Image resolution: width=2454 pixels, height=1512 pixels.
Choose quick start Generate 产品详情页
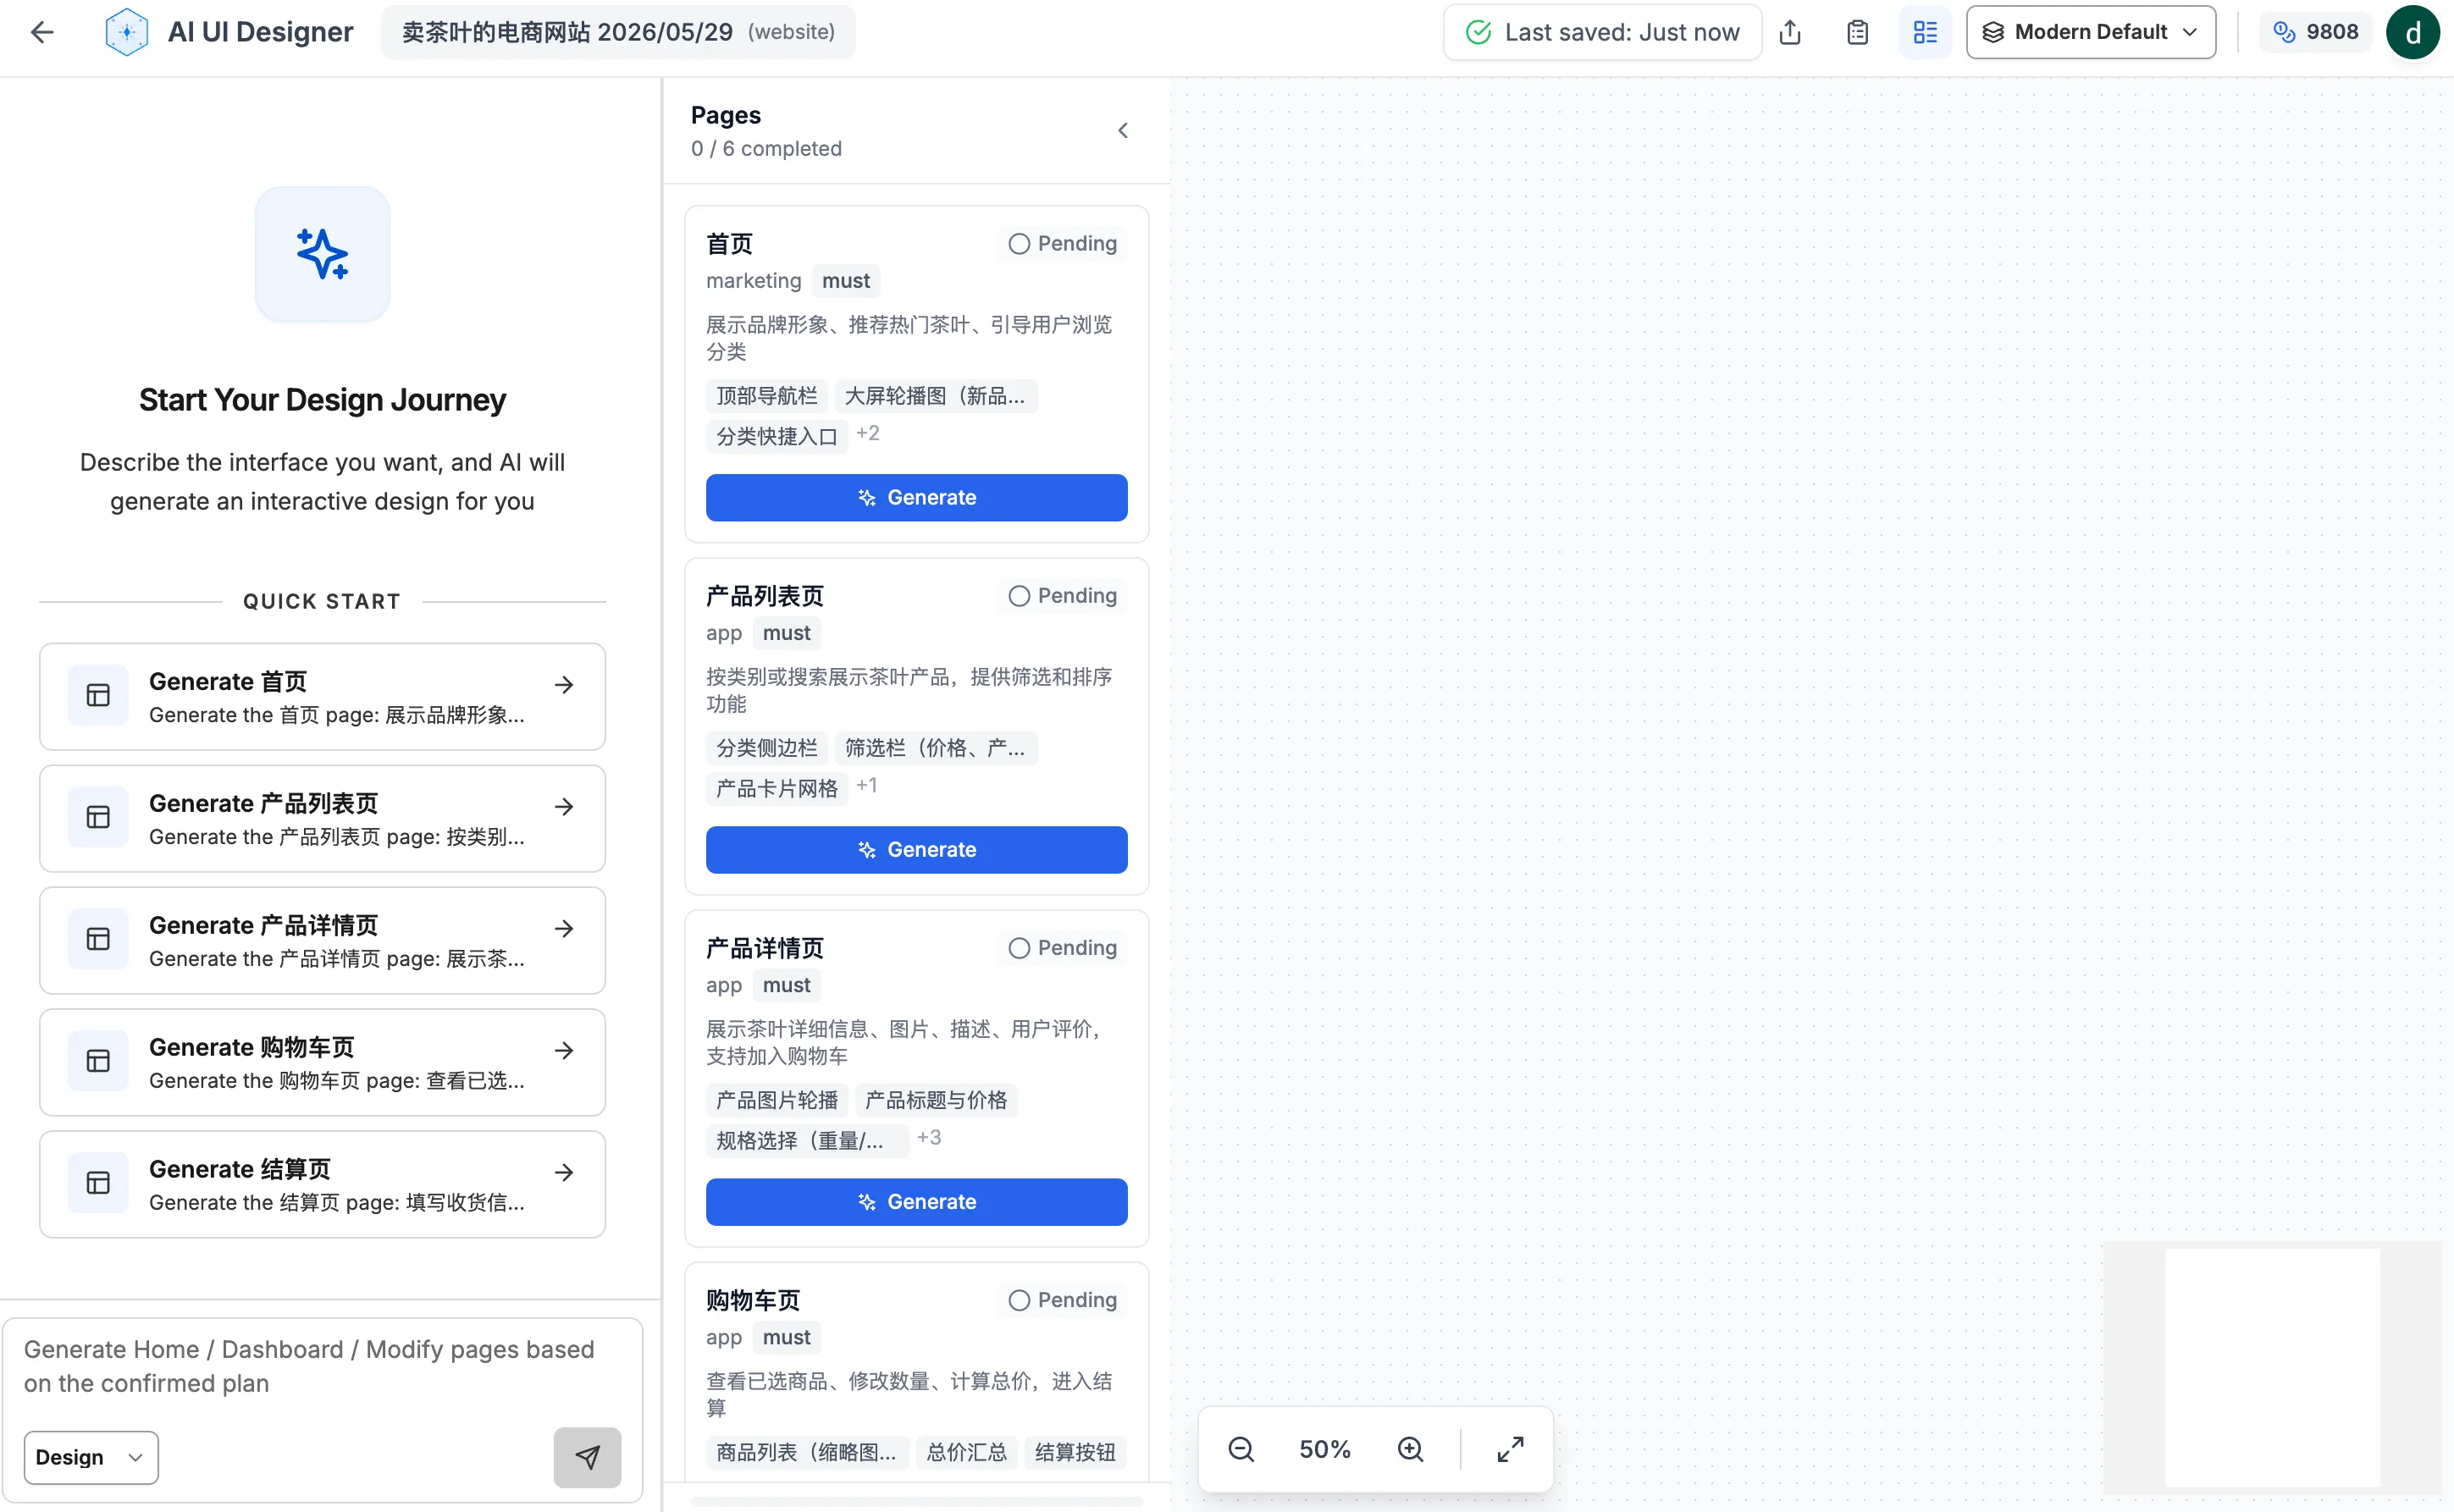click(x=322, y=940)
